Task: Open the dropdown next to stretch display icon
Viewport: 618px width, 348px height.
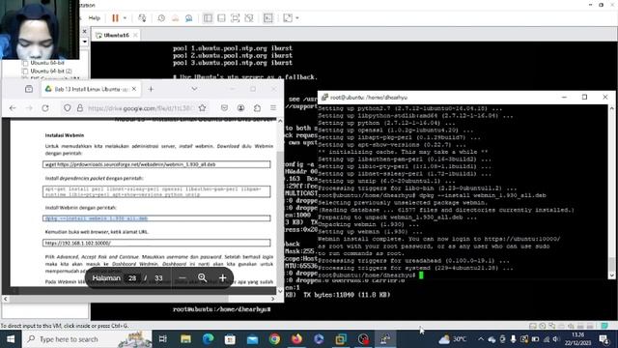Action: [297, 18]
